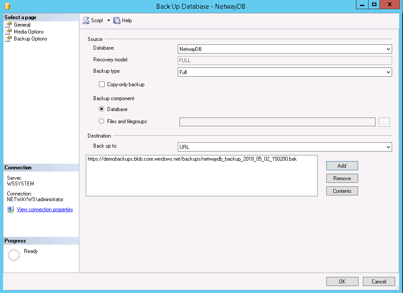Click the connection properties icon

[x=10, y=209]
